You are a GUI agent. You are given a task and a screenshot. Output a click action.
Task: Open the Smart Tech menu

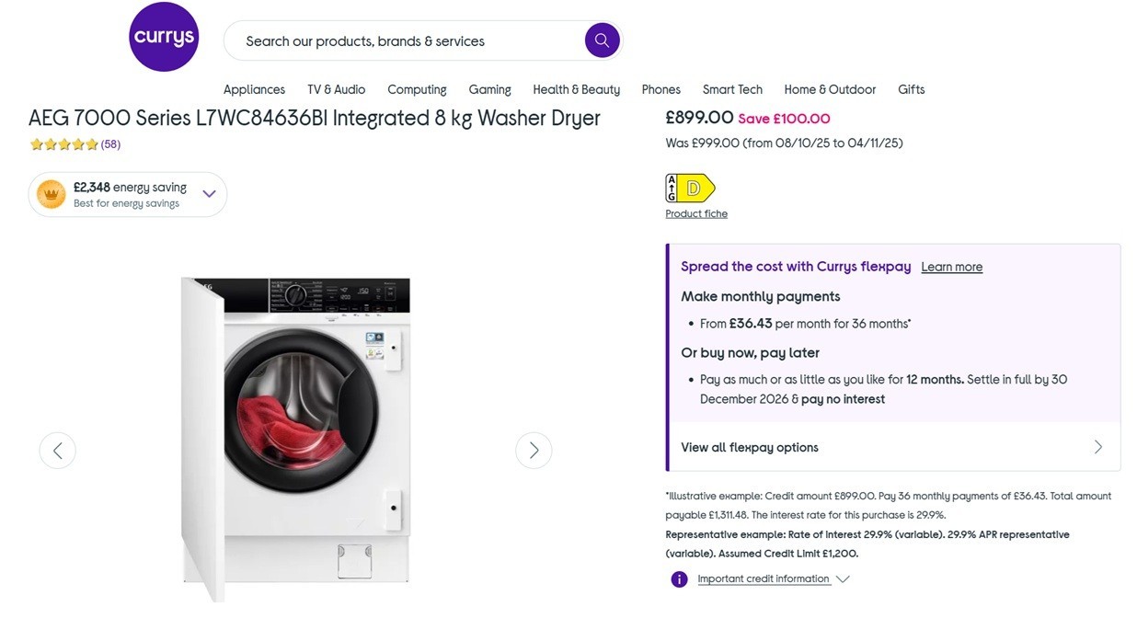tap(732, 89)
